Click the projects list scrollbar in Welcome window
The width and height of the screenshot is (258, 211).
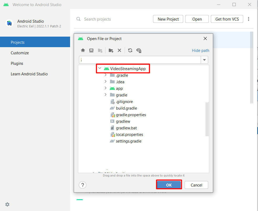coord(252,67)
